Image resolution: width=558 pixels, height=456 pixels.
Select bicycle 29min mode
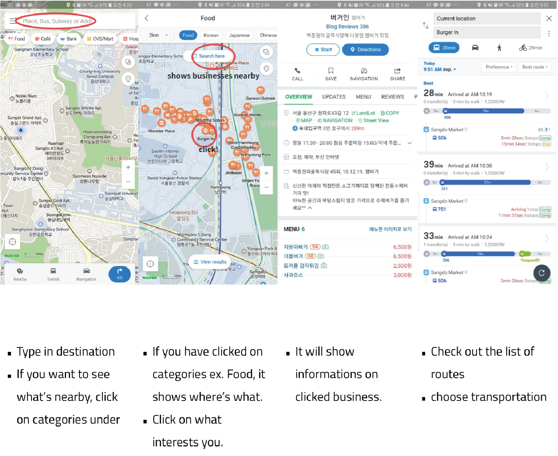click(531, 48)
